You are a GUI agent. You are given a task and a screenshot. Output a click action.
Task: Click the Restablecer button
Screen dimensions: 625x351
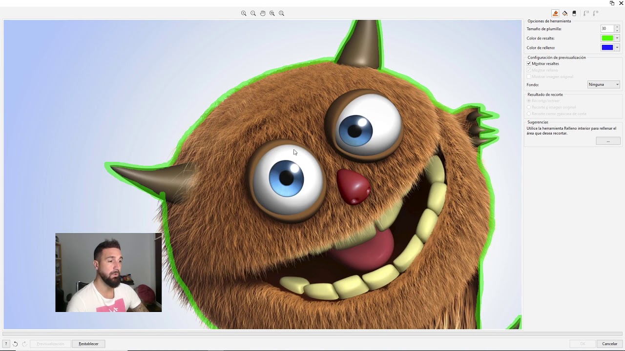tap(88, 344)
